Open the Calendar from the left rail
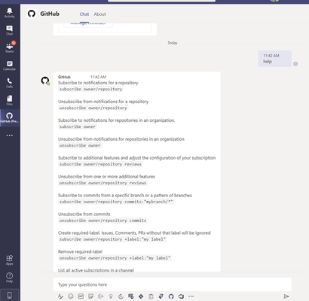309x301 pixels. [10, 65]
